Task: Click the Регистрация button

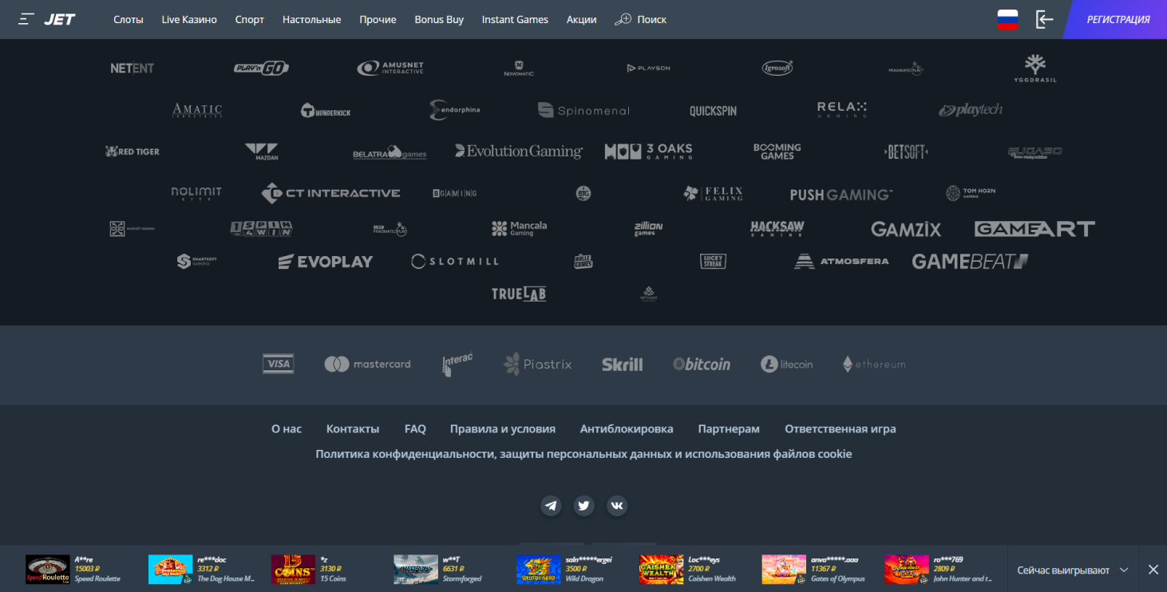Action: pos(1118,19)
